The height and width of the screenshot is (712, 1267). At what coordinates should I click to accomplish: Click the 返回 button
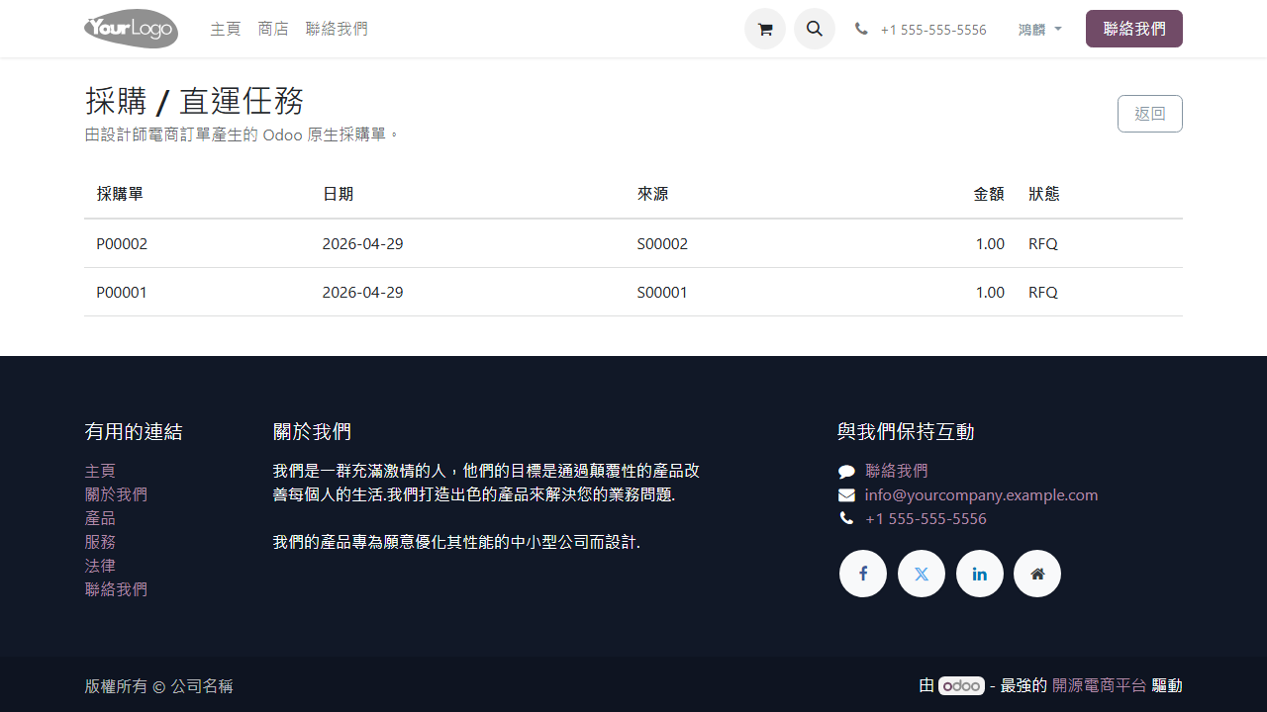(x=1150, y=114)
